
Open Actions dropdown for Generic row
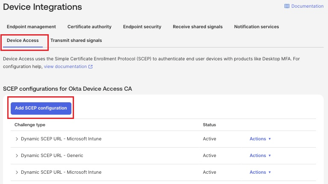coord(260,155)
